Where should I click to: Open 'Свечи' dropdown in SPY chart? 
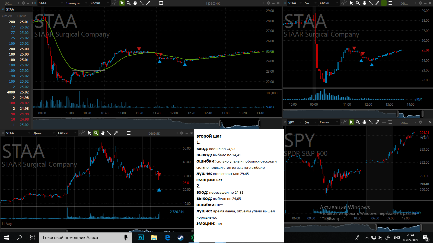329,122
